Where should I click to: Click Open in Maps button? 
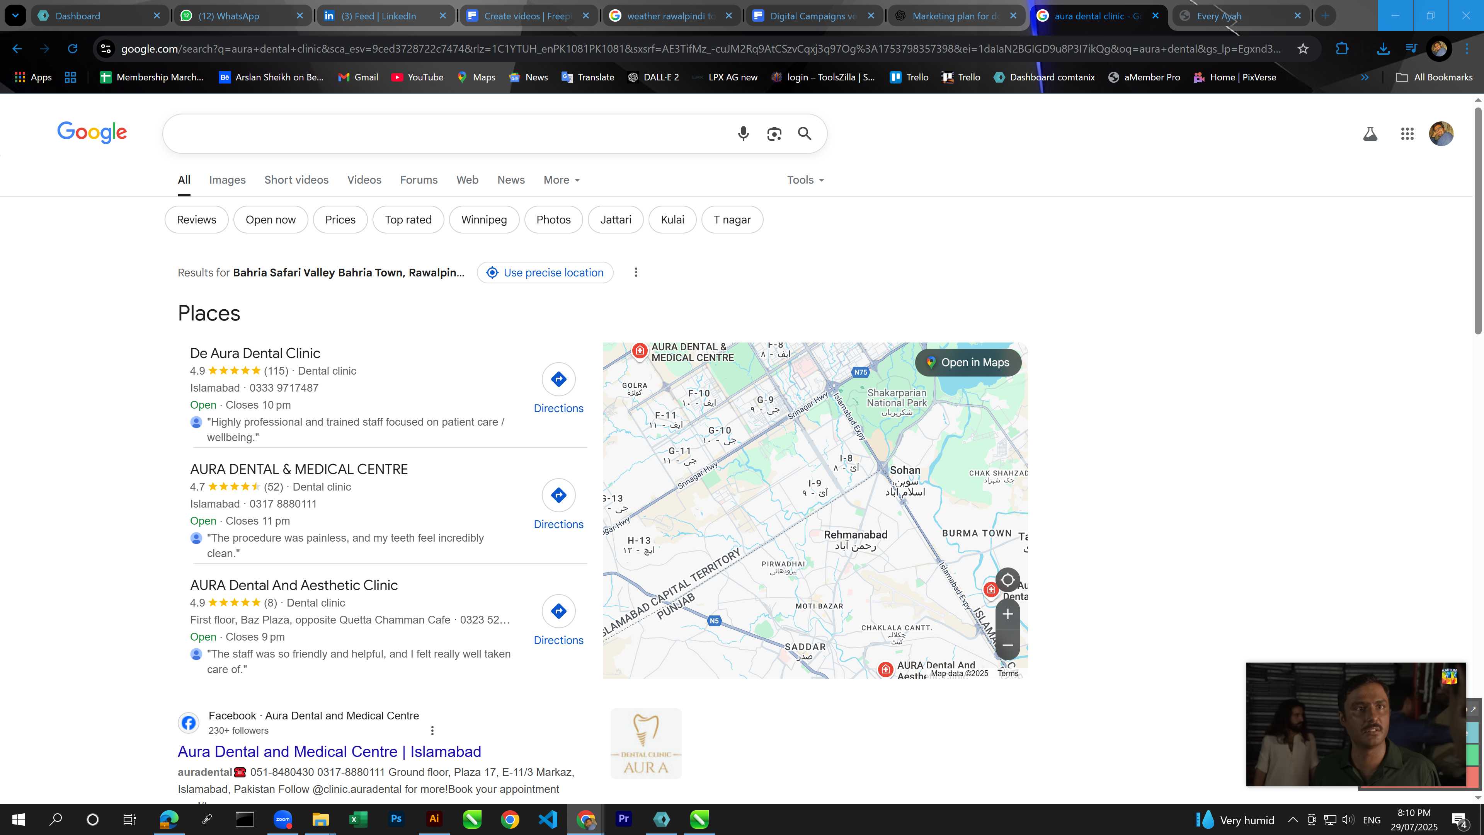(968, 363)
